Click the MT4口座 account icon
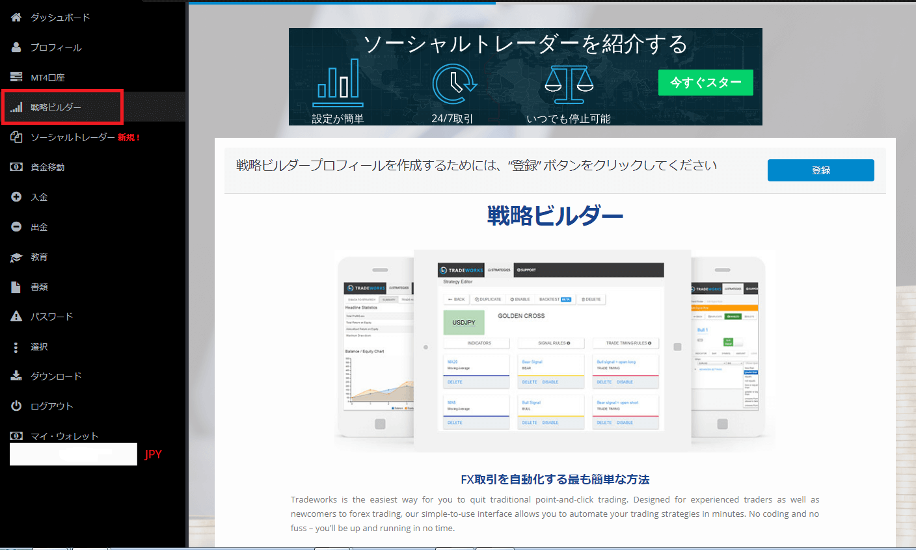Screen dimensions: 916x550 tap(16, 77)
